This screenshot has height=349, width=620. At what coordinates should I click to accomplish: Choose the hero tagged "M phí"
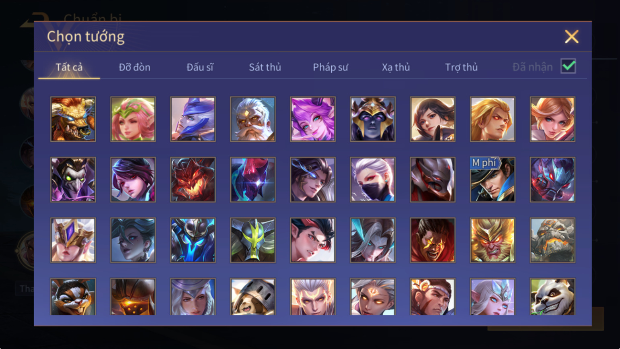493,180
